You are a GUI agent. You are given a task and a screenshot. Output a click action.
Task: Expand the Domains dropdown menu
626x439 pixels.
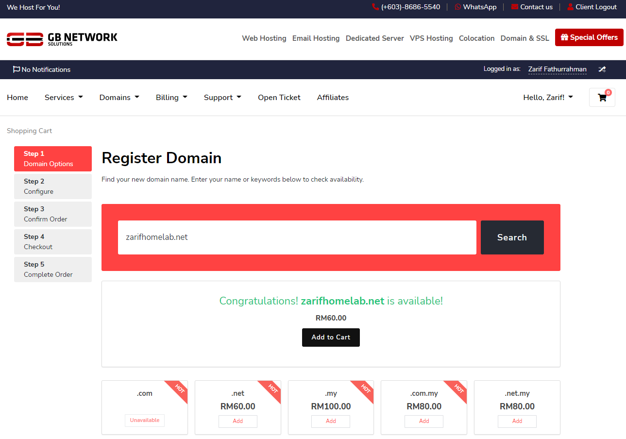(119, 98)
